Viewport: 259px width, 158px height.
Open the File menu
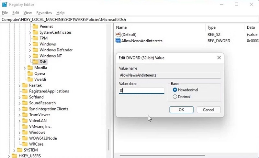pos(5,13)
